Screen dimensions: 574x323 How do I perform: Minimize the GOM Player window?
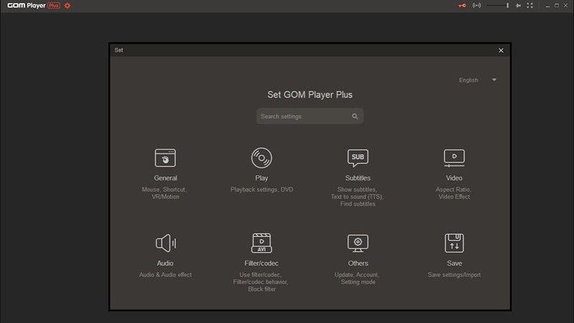point(547,6)
